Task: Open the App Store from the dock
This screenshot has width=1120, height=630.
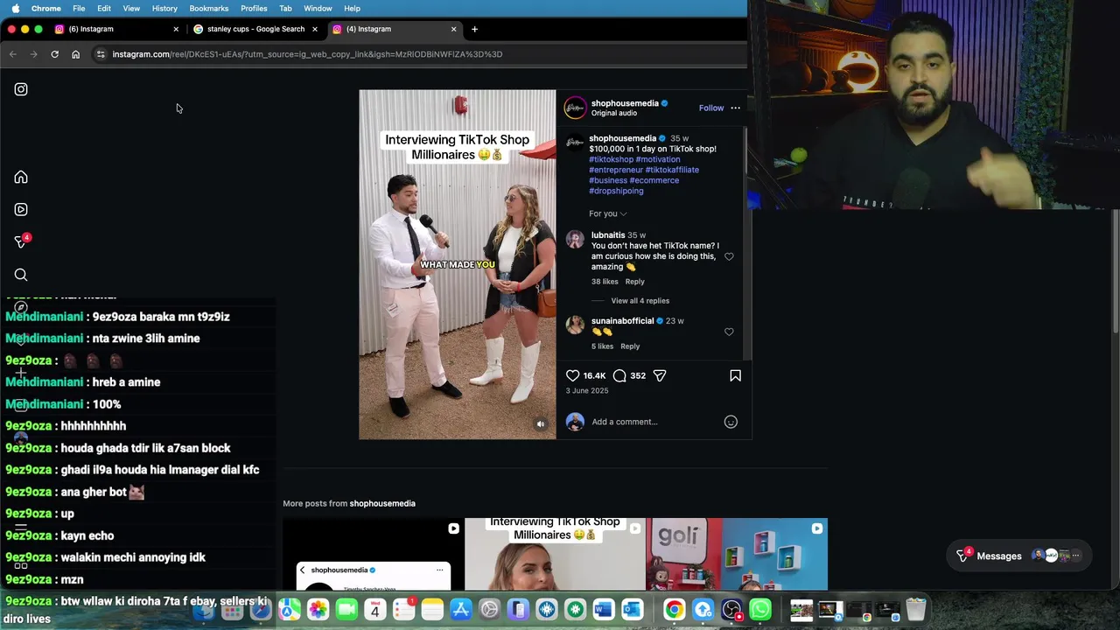Action: tap(461, 609)
